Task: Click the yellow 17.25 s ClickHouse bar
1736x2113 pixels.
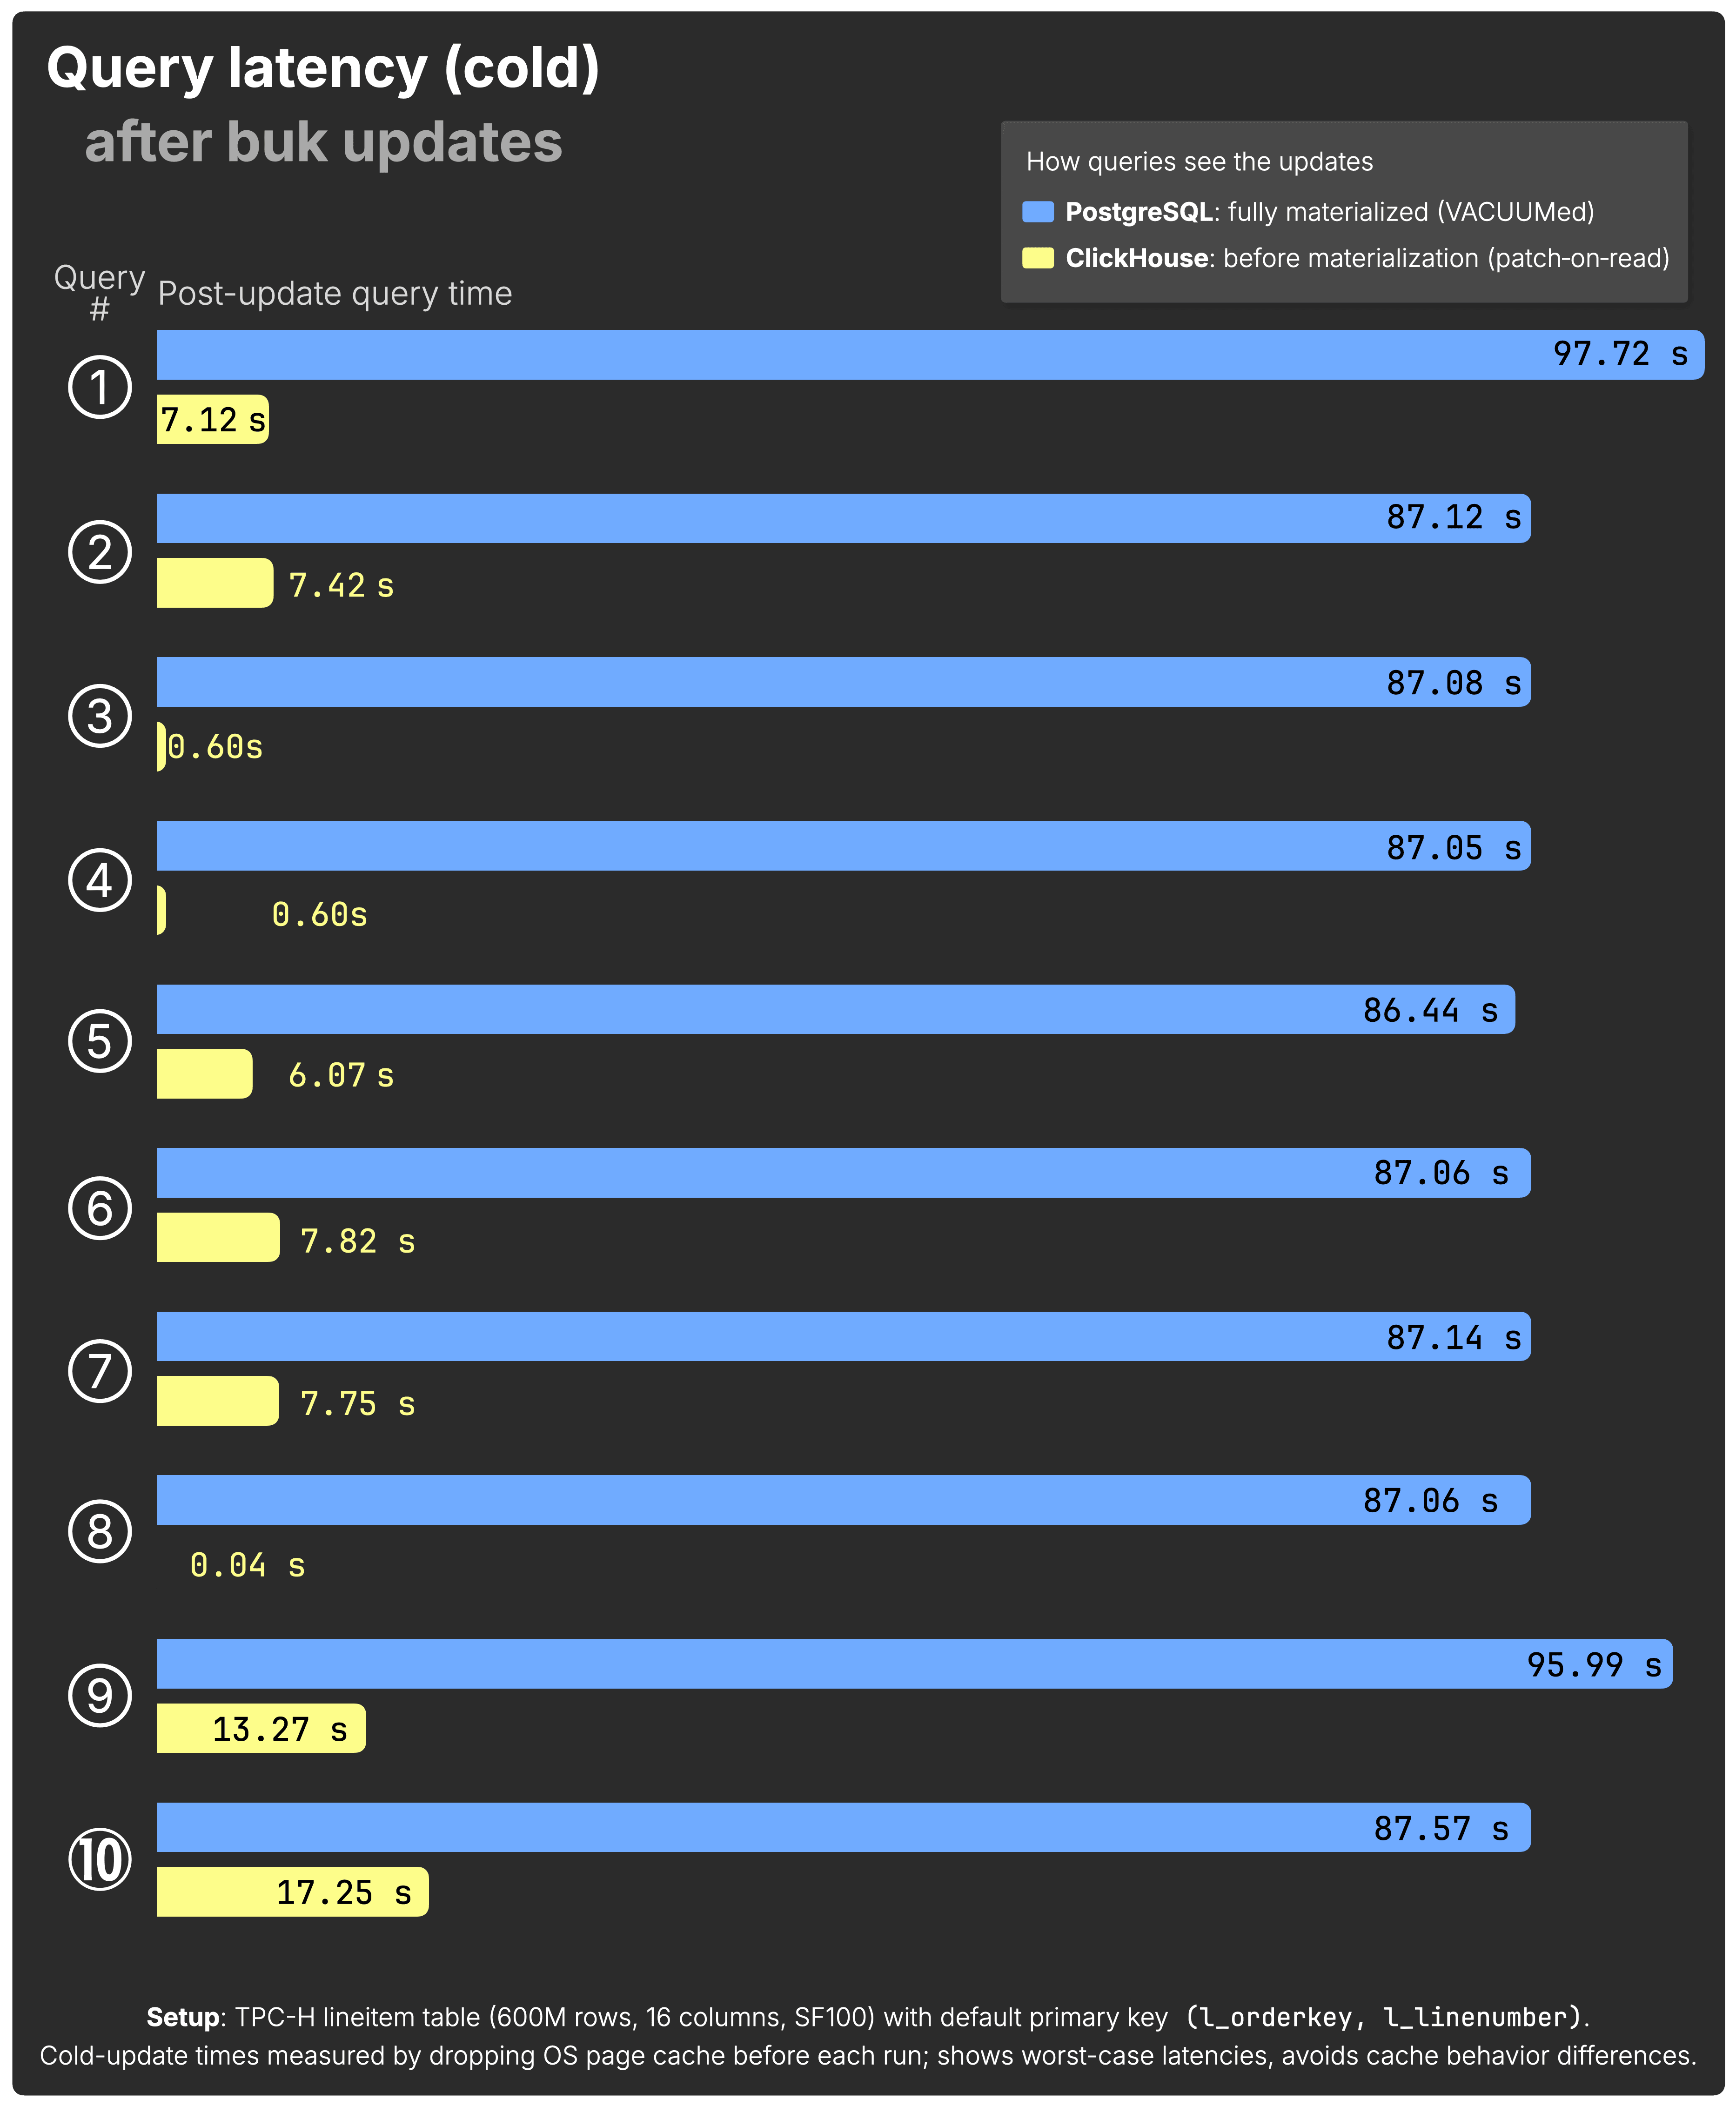Action: pyautogui.click(x=292, y=1892)
